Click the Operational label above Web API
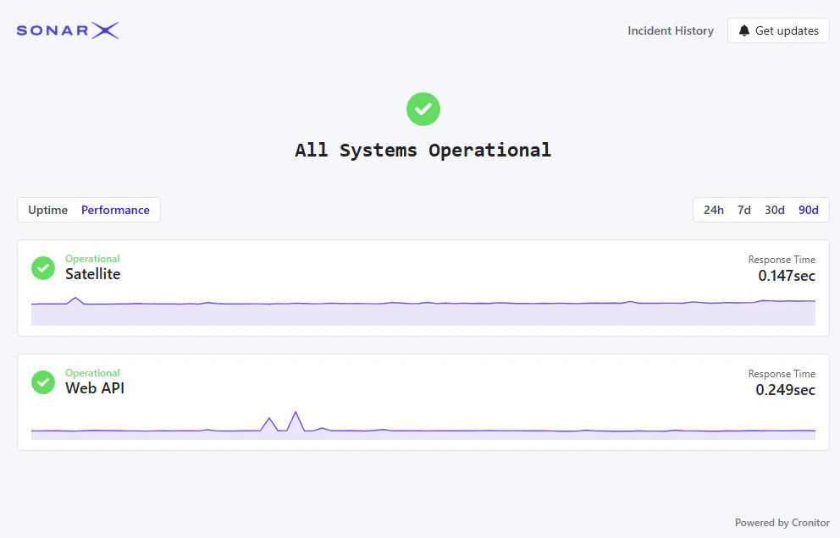 coord(92,372)
